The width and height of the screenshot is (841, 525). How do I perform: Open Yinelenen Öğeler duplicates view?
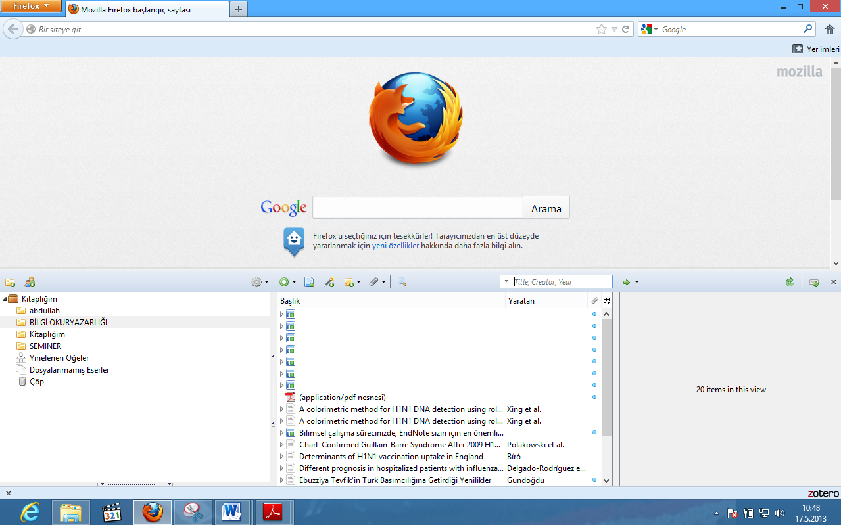pos(59,358)
